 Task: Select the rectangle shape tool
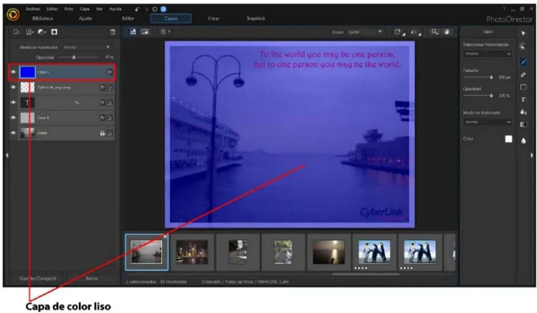524,88
